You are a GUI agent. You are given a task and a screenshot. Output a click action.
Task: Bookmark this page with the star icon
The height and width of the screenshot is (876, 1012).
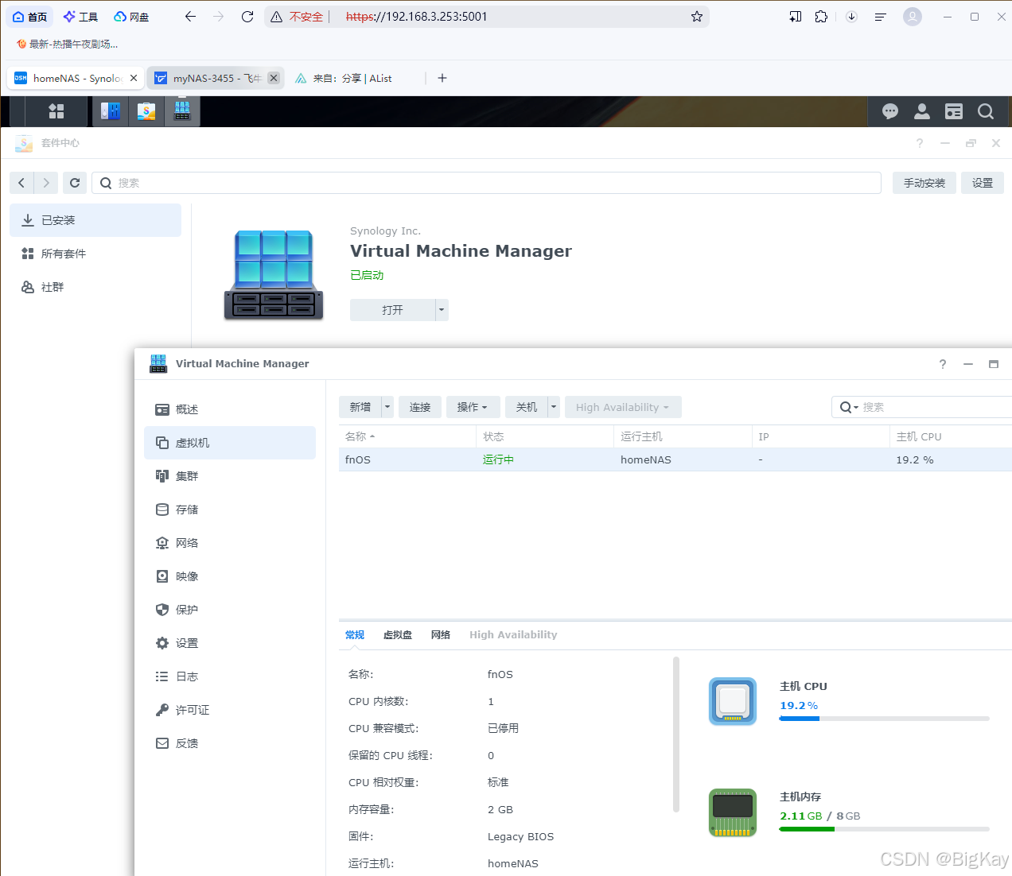tap(697, 17)
